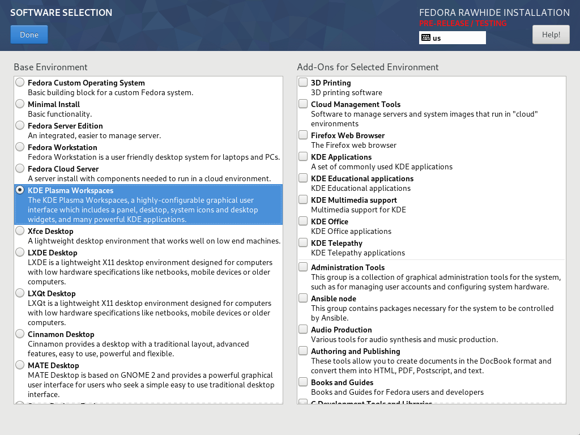580x435 pixels.
Task: Enable KDE Applications checkbox
Action: [303, 156]
